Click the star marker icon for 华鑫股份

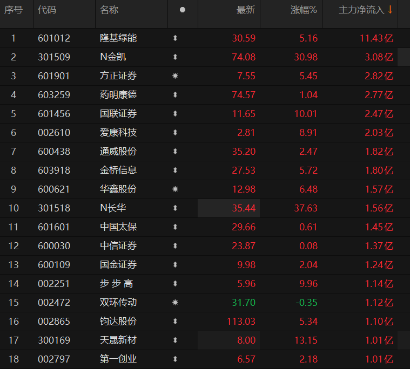point(175,189)
